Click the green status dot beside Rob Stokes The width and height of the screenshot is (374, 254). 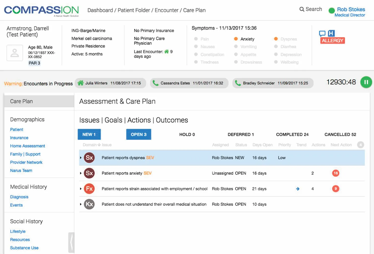[332, 10]
